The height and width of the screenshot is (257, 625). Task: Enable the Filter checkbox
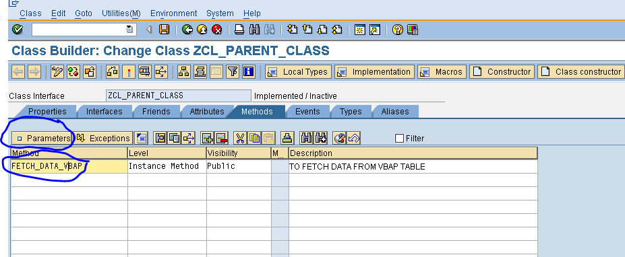click(x=399, y=138)
